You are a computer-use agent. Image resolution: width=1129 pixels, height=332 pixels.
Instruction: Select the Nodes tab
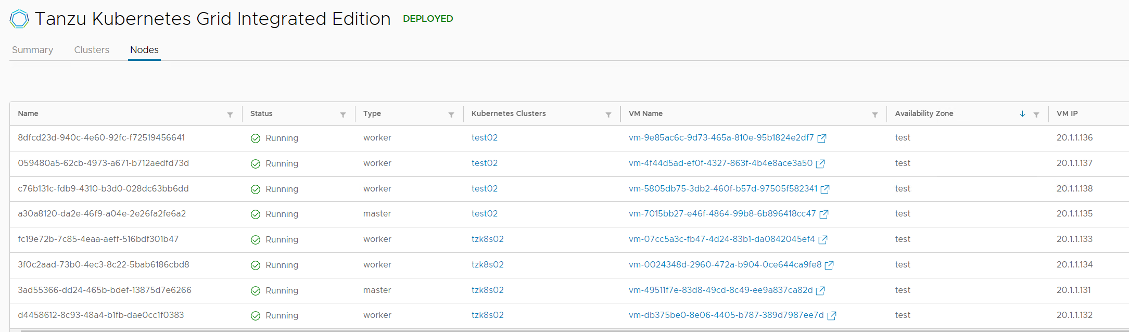click(144, 50)
